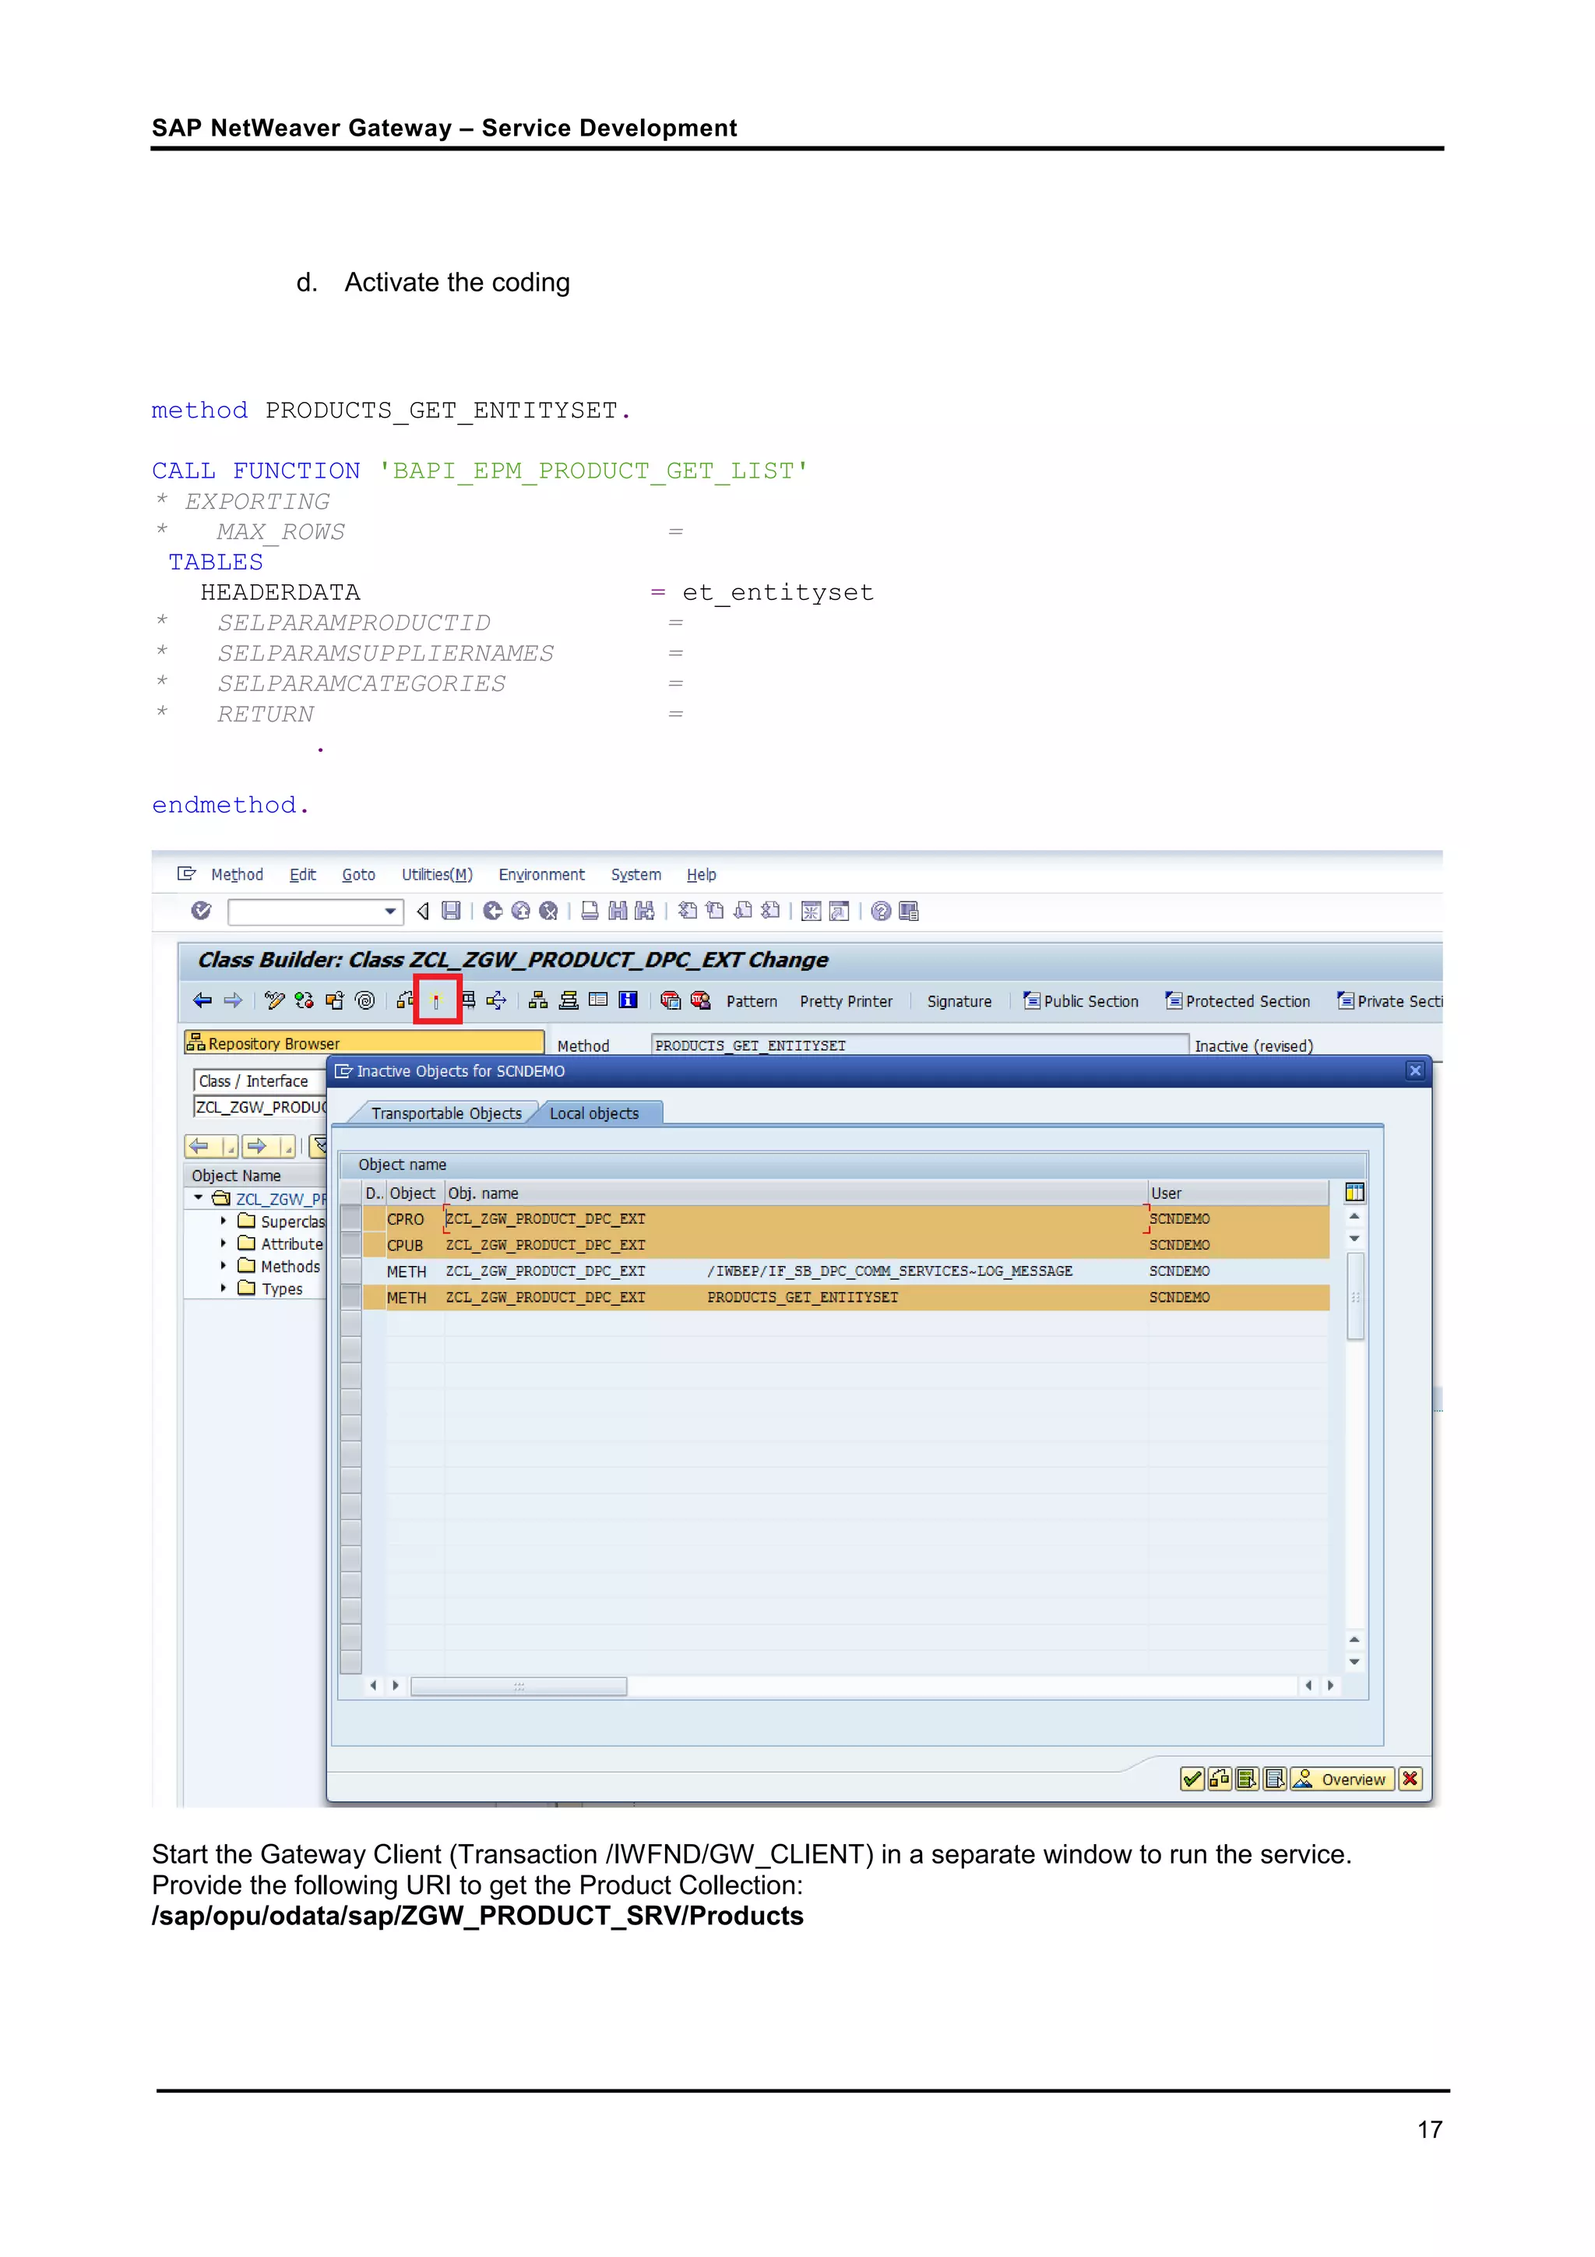This screenshot has height=2257, width=1595.
Task: Click the Pattern button
Action: pos(752,1002)
